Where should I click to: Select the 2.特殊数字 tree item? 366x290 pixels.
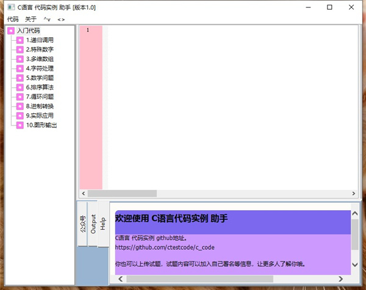click(40, 49)
